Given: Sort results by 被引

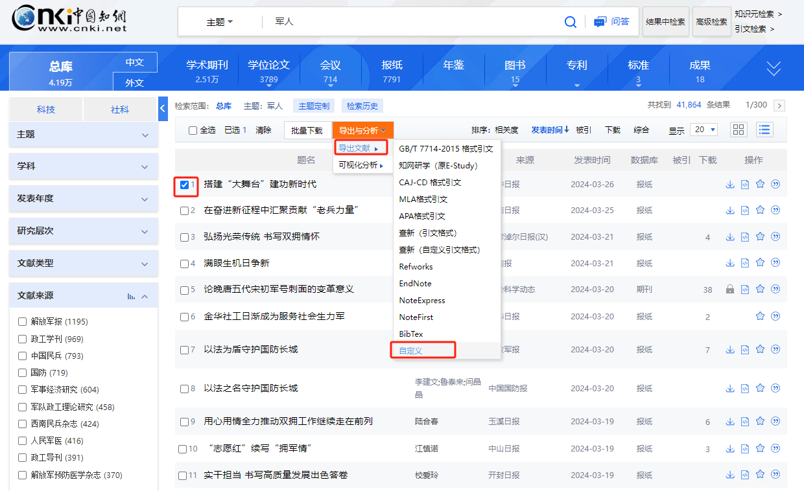Looking at the screenshot, I should pyautogui.click(x=584, y=130).
